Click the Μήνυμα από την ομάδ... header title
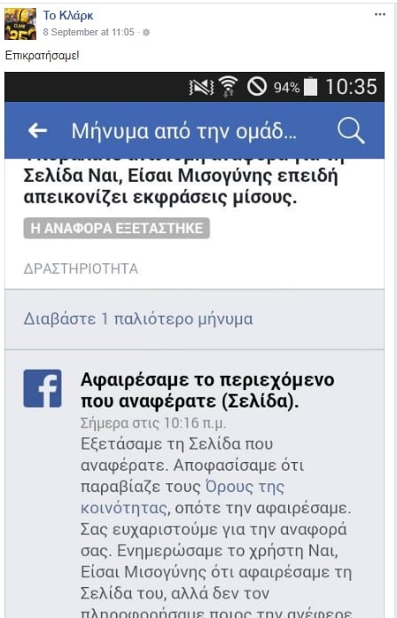The width and height of the screenshot is (397, 618). 184,131
